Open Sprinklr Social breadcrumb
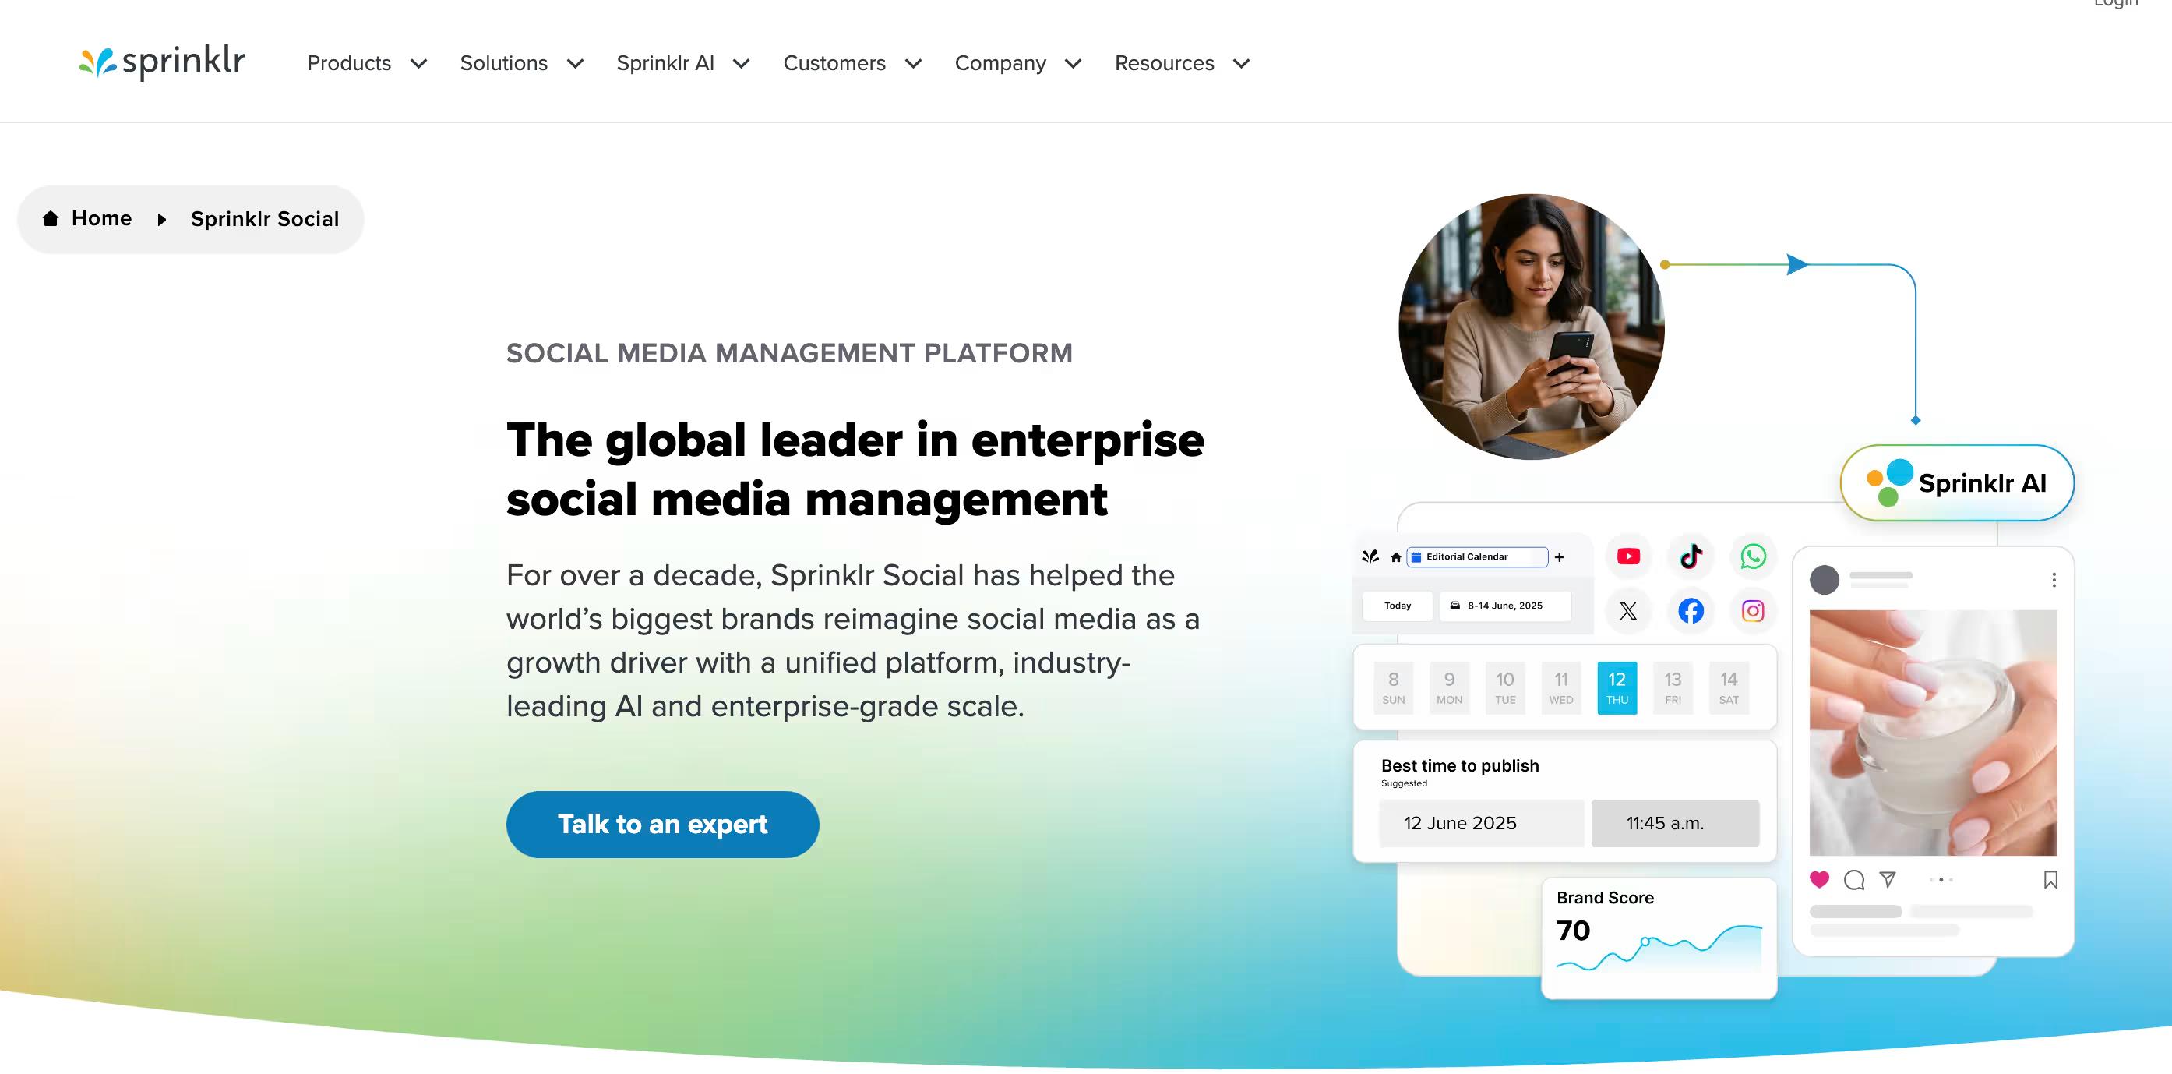2172x1074 pixels. point(265,219)
